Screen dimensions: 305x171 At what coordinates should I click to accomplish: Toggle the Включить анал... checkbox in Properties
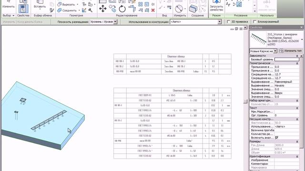pyautogui.click(x=276, y=138)
